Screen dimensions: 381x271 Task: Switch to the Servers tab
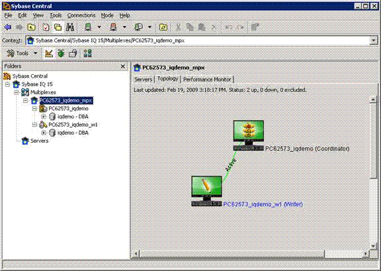click(x=143, y=79)
